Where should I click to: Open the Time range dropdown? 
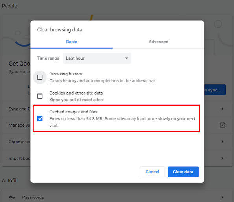pyautogui.click(x=97, y=58)
